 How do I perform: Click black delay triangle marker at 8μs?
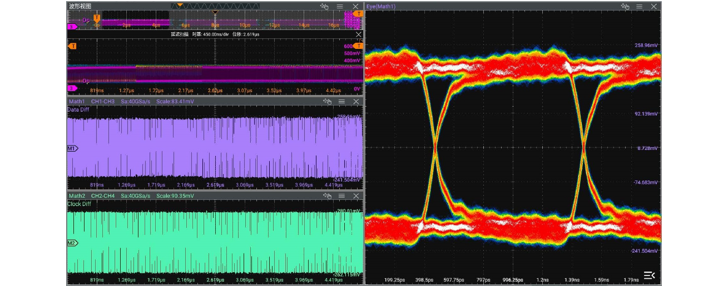[x=215, y=13]
